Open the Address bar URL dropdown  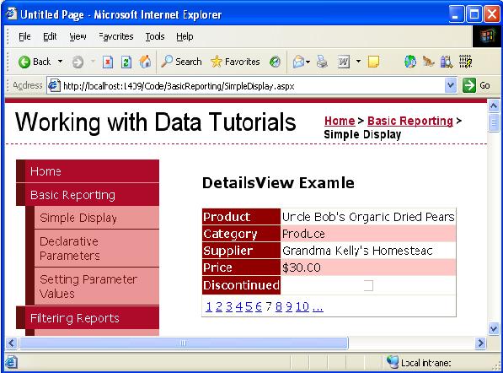click(x=451, y=85)
